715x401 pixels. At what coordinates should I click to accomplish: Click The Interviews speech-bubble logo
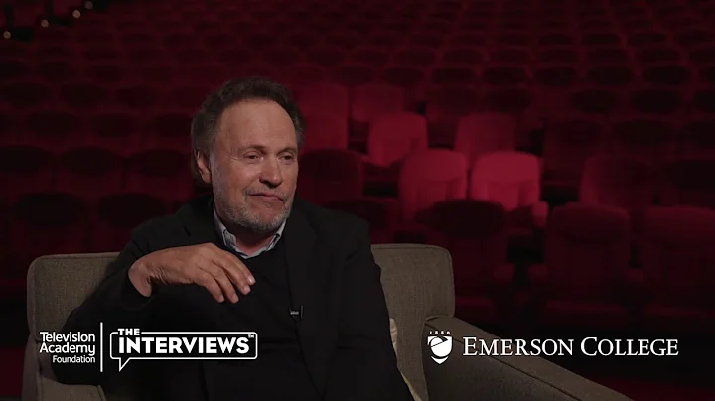(184, 348)
